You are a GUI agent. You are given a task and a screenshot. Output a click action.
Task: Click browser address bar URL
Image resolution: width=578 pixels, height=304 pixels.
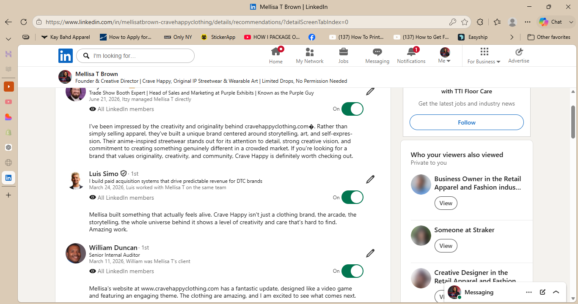click(x=197, y=22)
